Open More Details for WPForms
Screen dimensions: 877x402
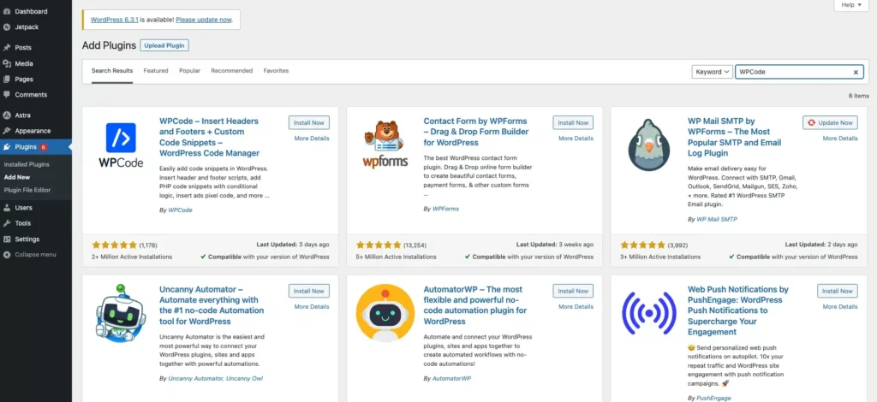coord(576,139)
